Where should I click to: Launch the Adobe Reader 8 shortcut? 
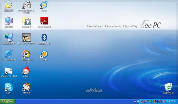point(44,21)
